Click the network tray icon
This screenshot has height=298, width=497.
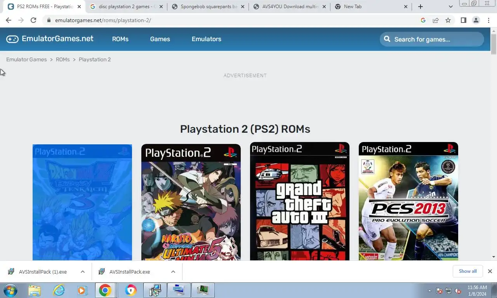click(x=448, y=291)
